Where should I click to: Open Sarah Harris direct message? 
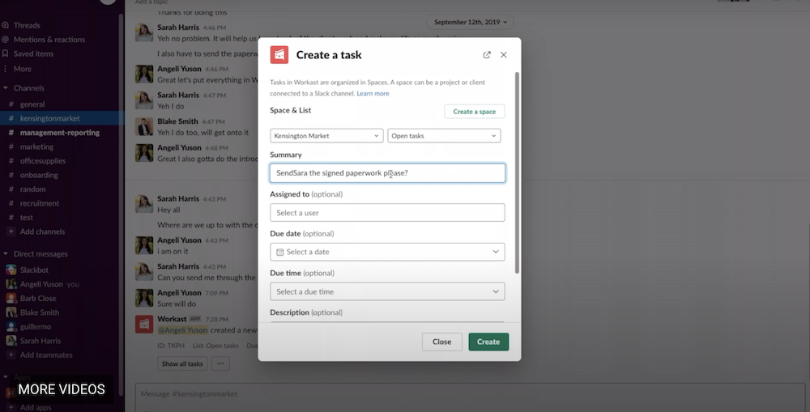tap(40, 341)
